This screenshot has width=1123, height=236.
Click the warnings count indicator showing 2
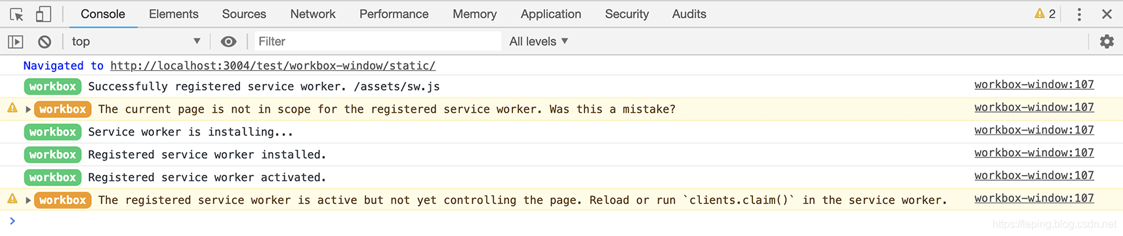(x=1045, y=14)
